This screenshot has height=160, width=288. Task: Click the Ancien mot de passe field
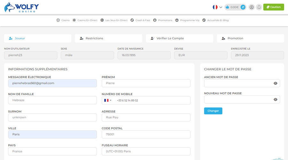coord(242,83)
